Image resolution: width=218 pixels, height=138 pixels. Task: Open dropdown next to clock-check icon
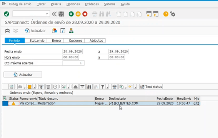[68, 87]
